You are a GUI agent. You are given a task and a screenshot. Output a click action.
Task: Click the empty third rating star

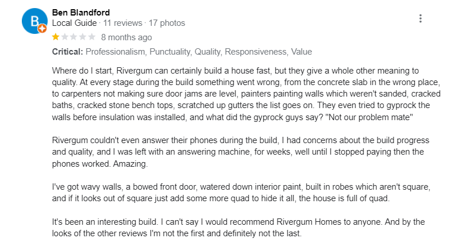click(74, 37)
